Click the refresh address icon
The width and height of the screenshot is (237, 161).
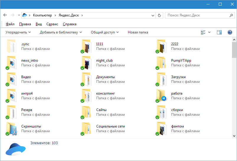(x=160, y=15)
